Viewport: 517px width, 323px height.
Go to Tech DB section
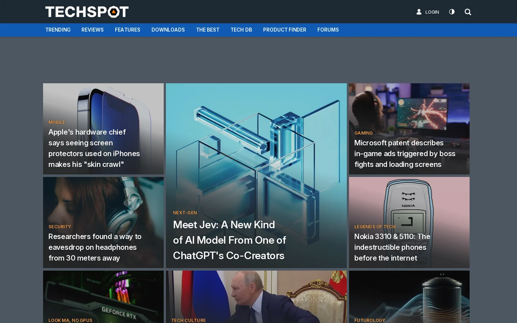241,30
